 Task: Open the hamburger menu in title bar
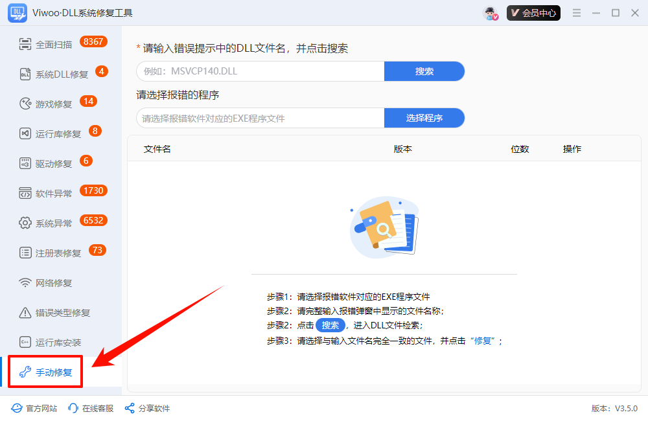tap(577, 13)
